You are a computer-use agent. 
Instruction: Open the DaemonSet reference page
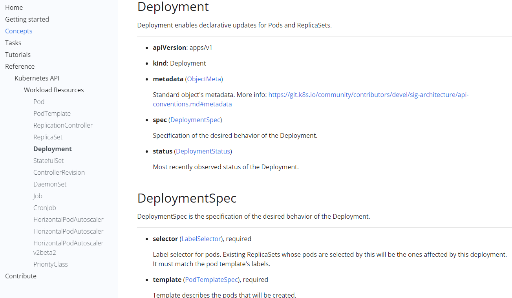pos(50,184)
